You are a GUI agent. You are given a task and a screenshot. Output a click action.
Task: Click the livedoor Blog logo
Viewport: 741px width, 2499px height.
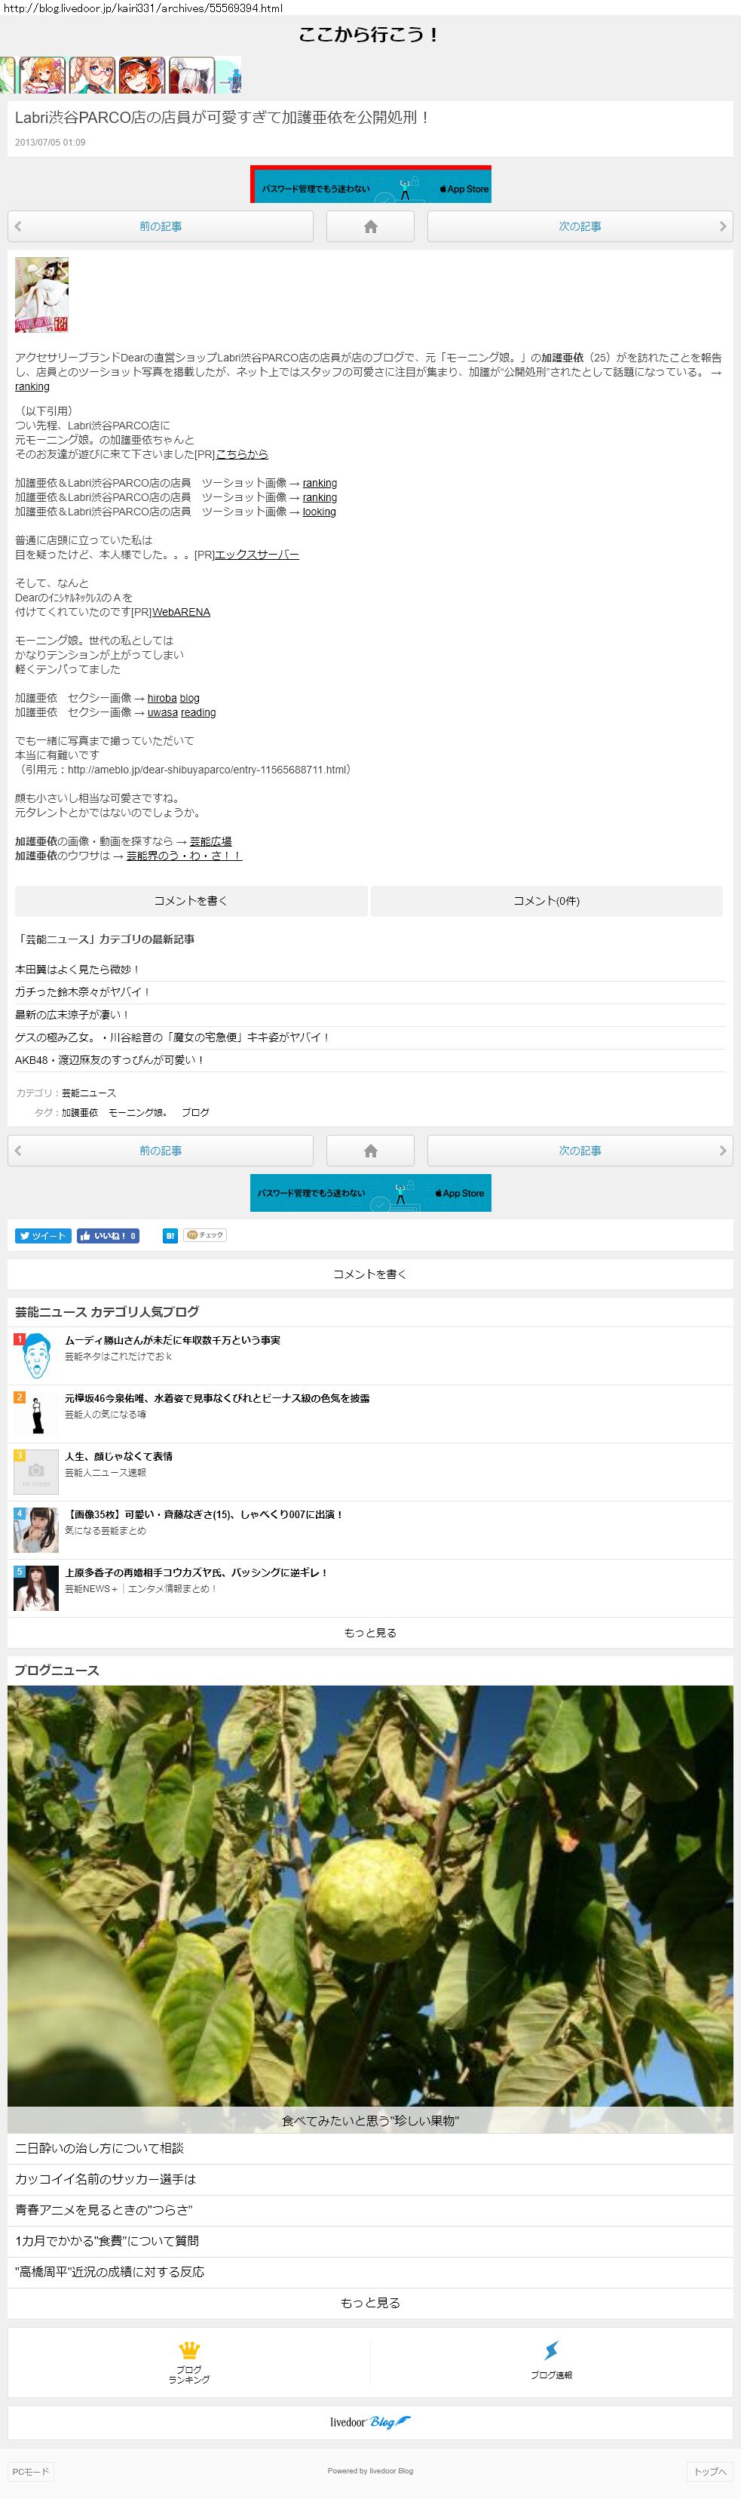pos(370,2421)
